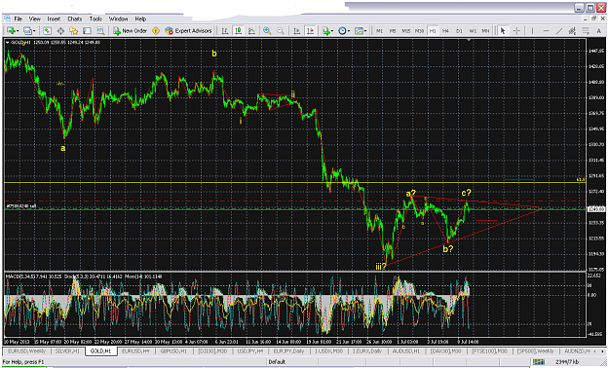Set the timeframe to D1
The width and height of the screenshot is (609, 368).
coord(459,31)
